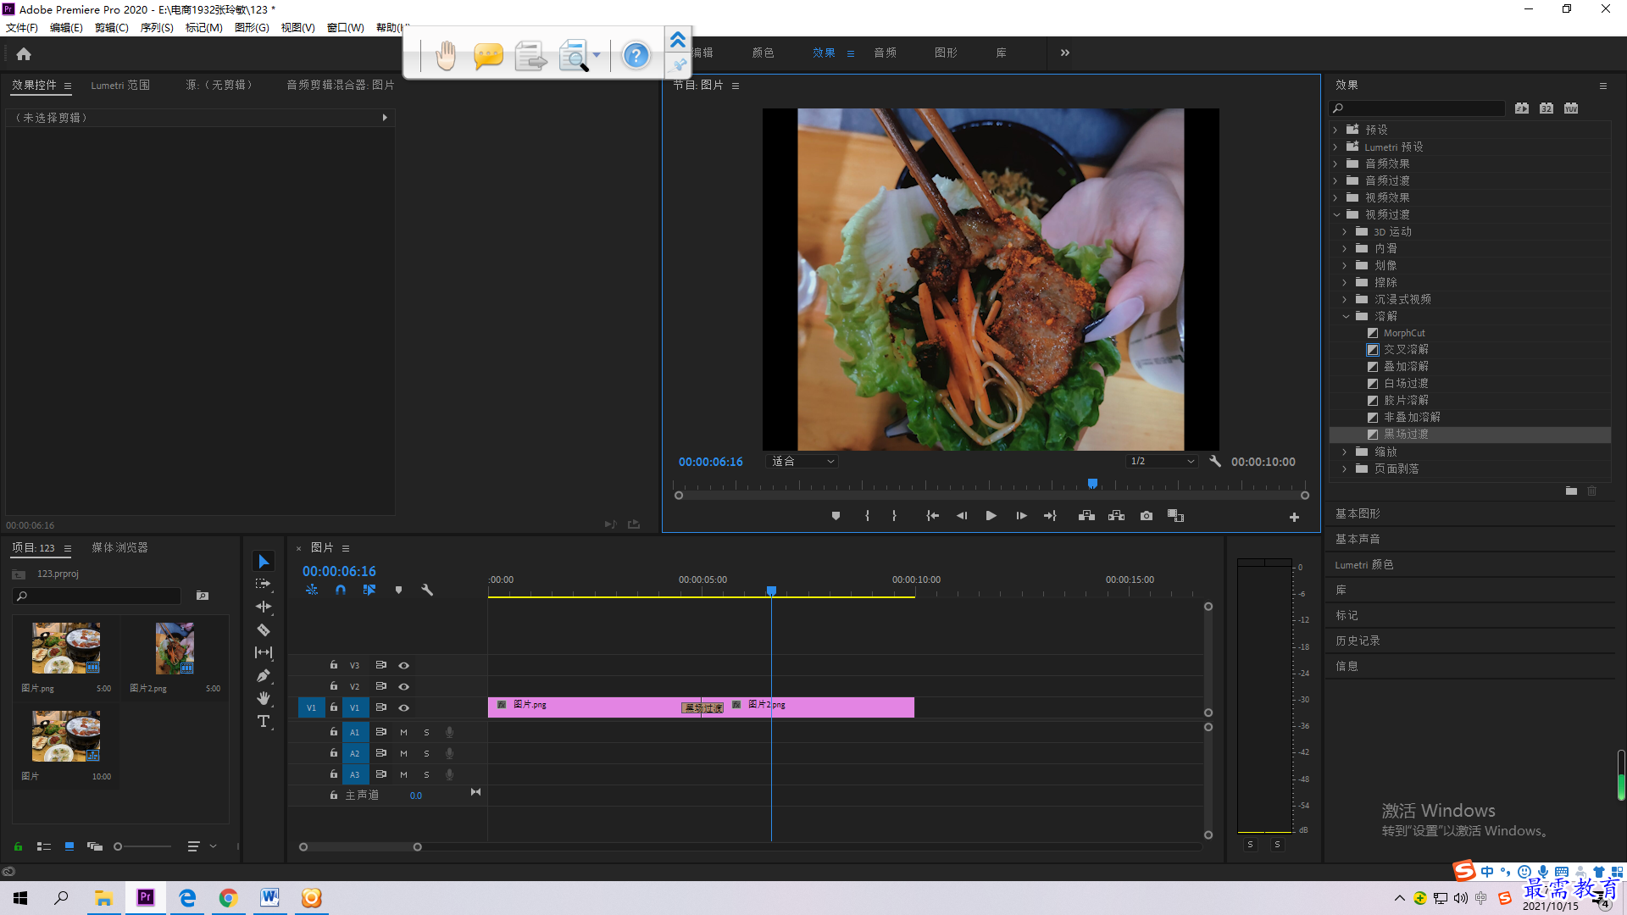Open the 基本图形 panel
This screenshot has width=1627, height=915.
[1358, 513]
